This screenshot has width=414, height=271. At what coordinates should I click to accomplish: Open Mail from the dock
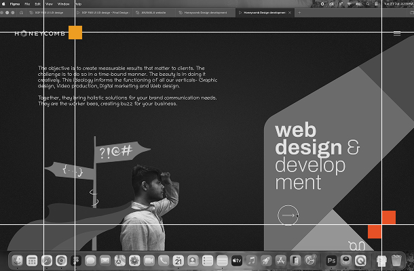105,261
